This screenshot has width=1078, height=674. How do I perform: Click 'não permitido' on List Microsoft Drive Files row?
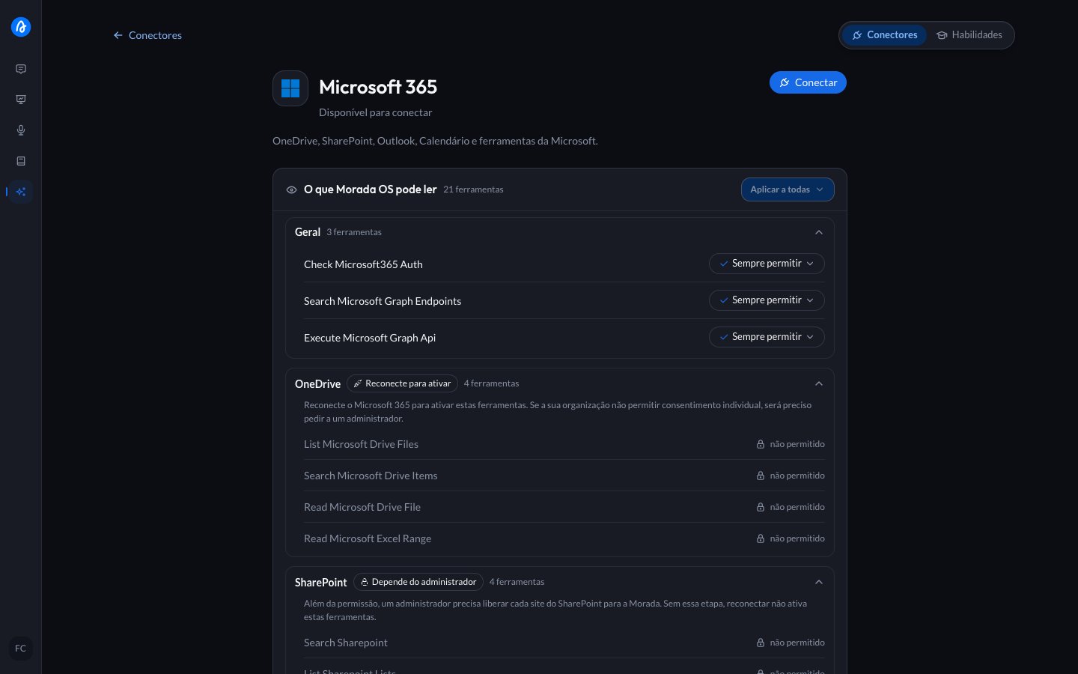click(797, 444)
